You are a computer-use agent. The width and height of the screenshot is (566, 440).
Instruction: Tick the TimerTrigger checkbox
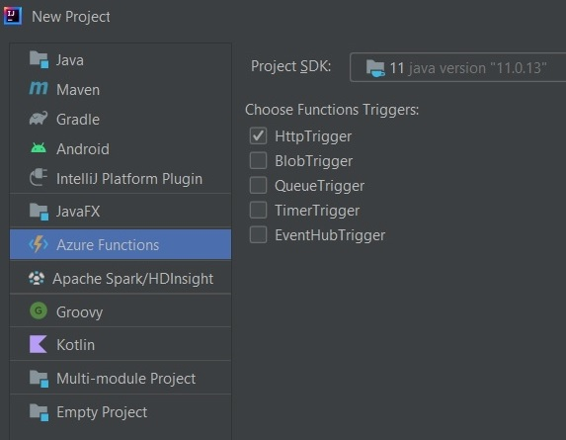click(x=258, y=210)
